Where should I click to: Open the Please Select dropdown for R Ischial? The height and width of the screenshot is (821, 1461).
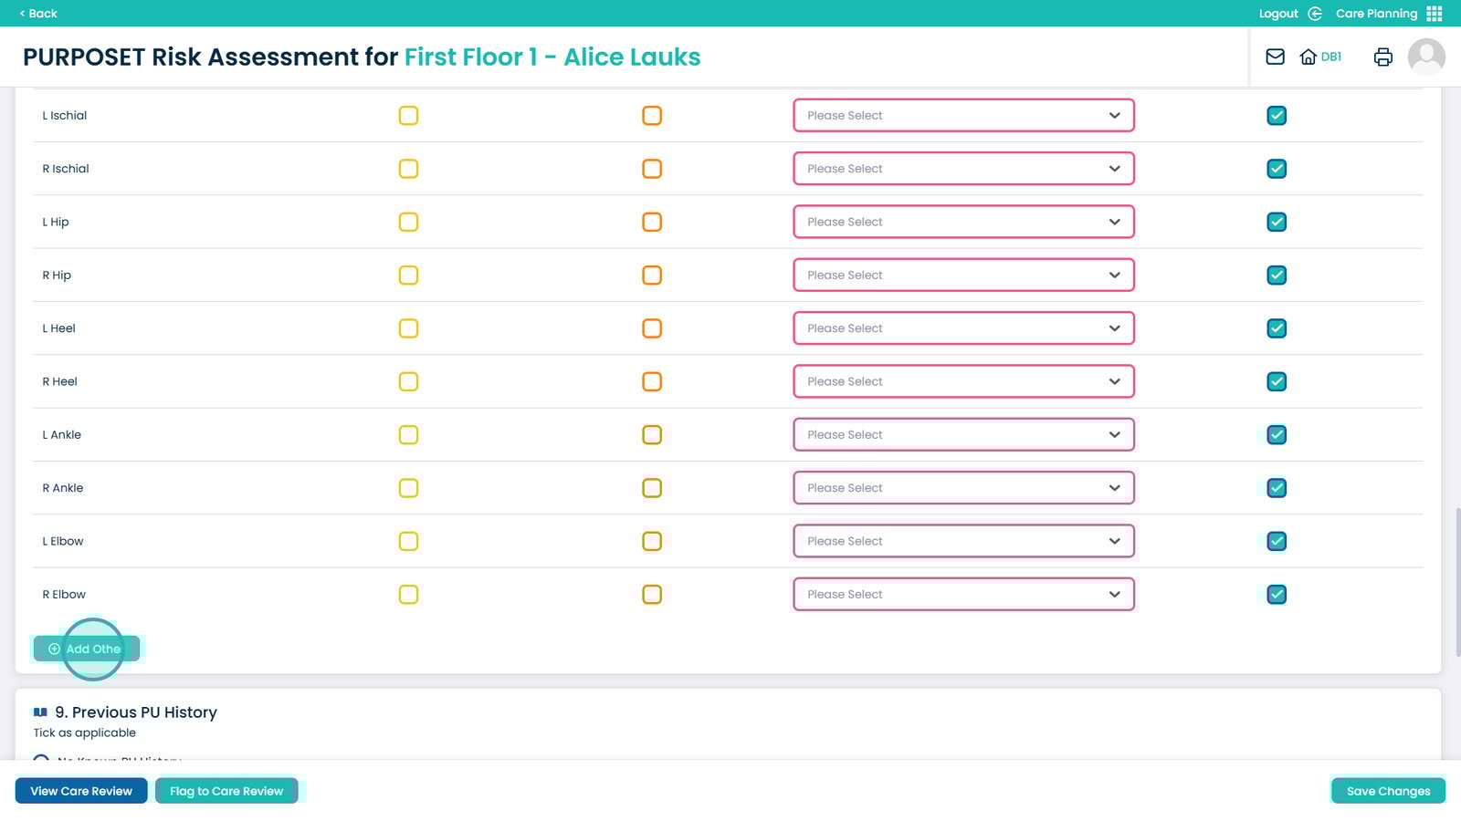963,169
